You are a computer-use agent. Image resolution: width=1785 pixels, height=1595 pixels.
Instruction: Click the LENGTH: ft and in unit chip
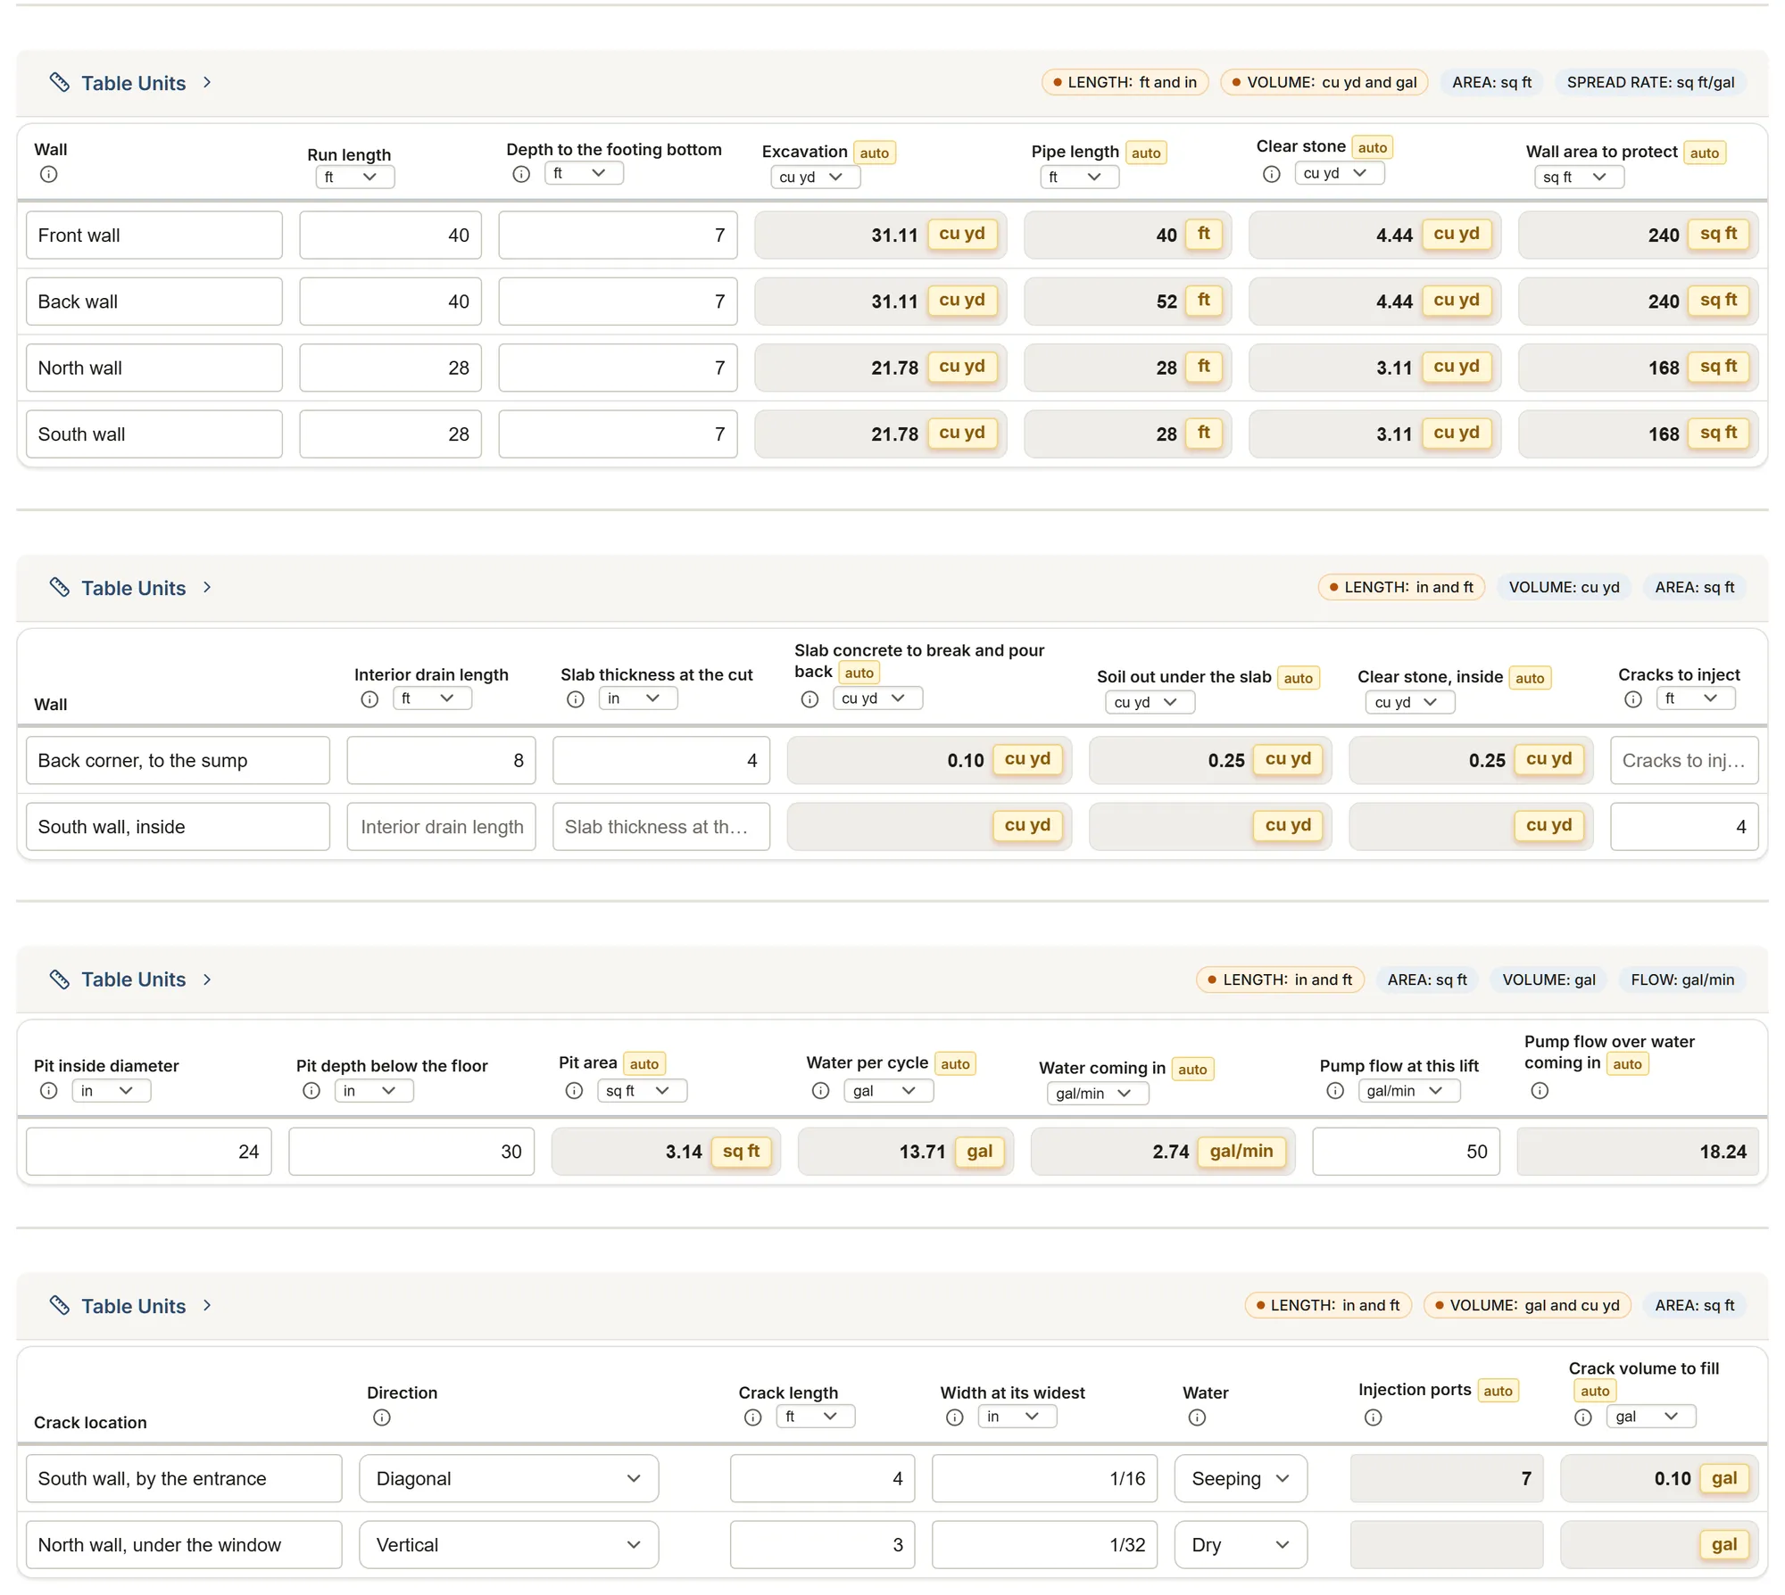tap(1125, 82)
